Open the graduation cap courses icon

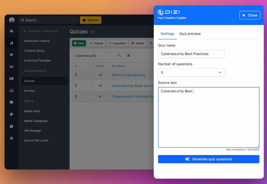tap(11, 55)
